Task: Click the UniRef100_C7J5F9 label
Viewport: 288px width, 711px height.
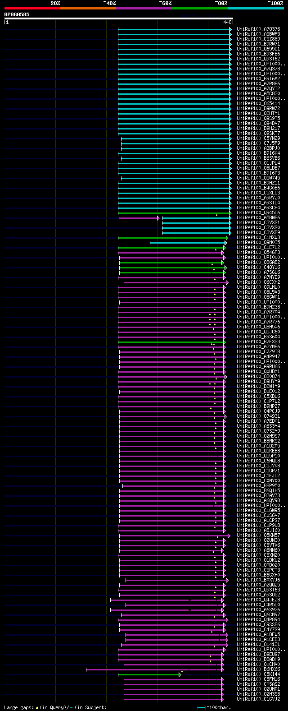Action: (x=258, y=143)
